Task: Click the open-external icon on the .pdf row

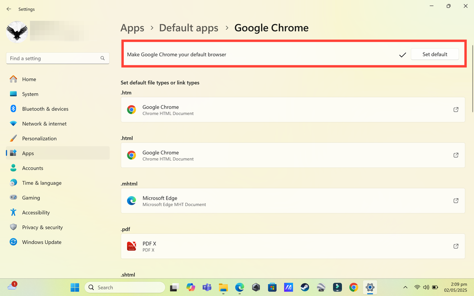Action: tap(456, 246)
